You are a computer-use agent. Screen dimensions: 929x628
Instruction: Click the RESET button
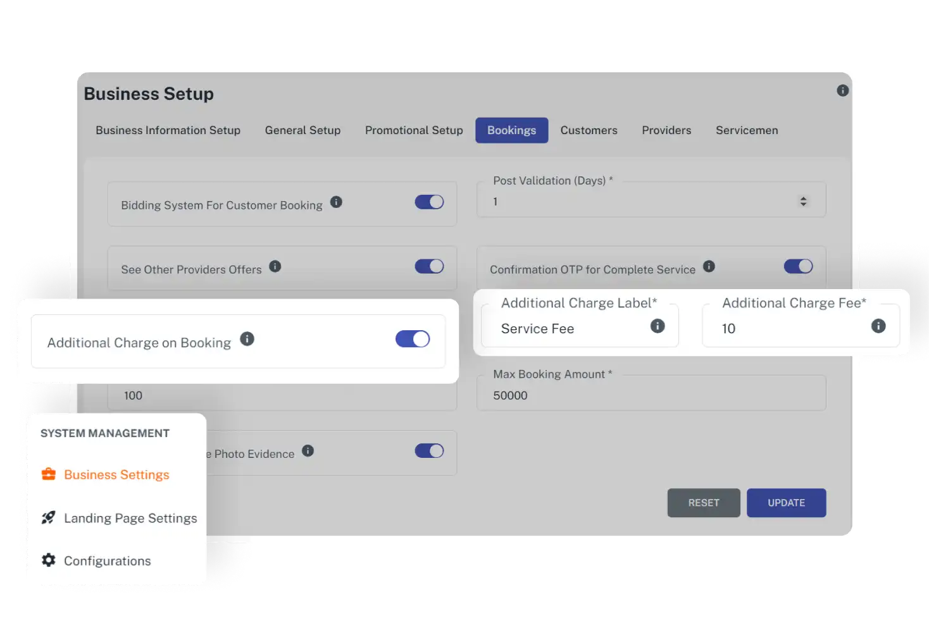click(704, 503)
